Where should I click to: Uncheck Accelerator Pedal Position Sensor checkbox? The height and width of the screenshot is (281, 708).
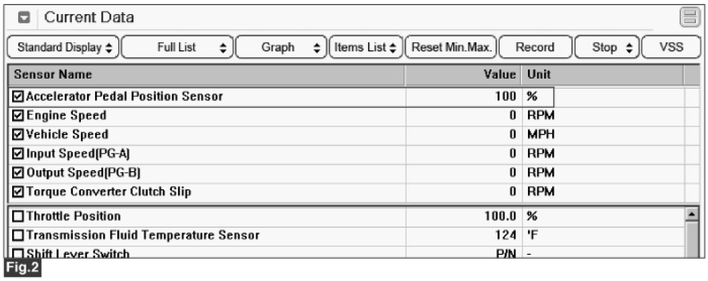coord(18,96)
